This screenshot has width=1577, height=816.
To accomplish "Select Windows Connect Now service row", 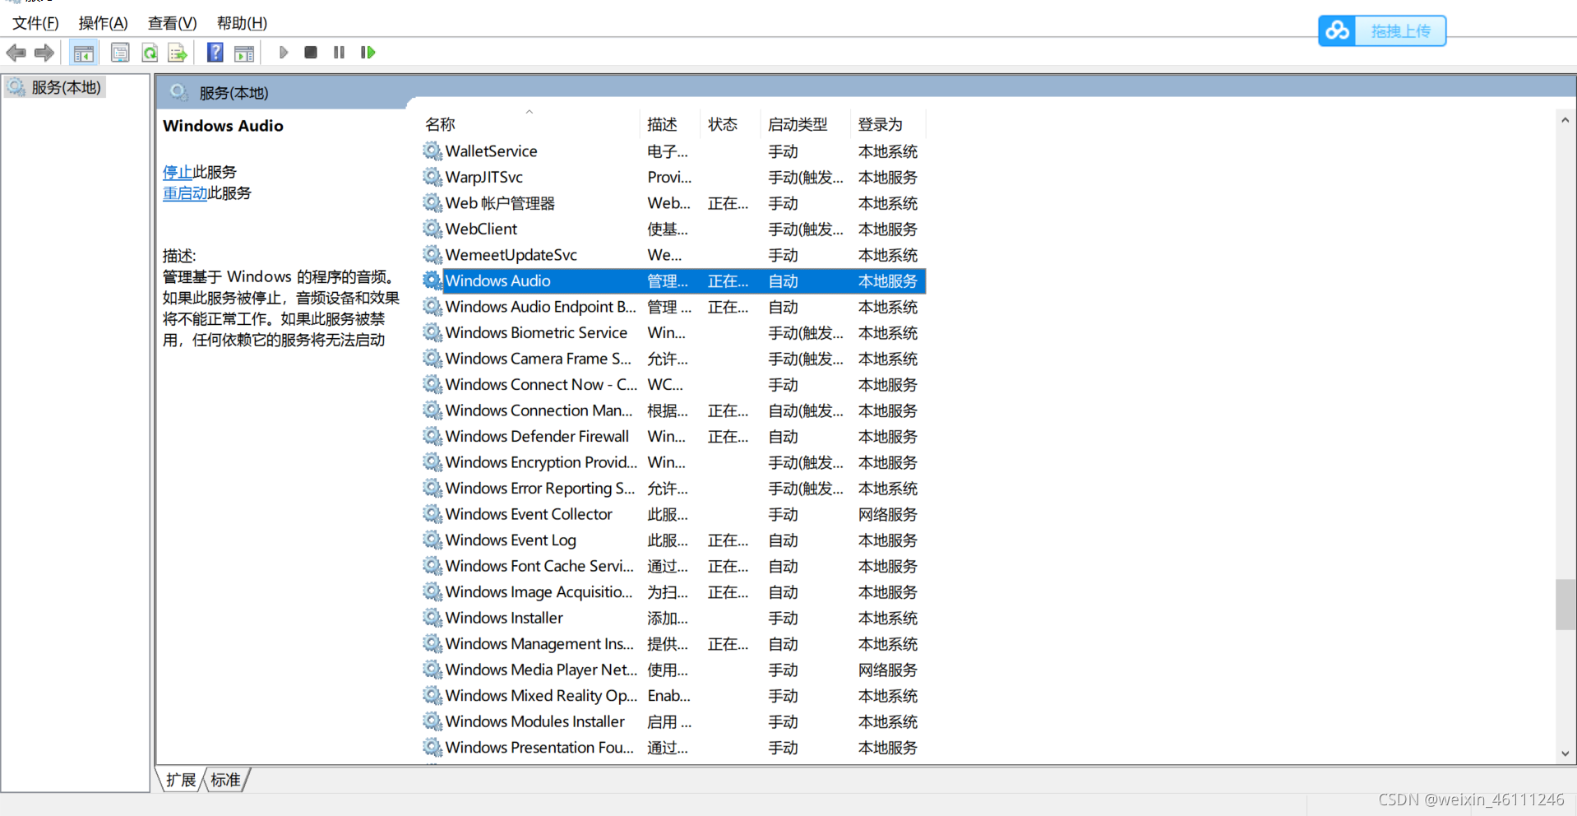I will (674, 384).
